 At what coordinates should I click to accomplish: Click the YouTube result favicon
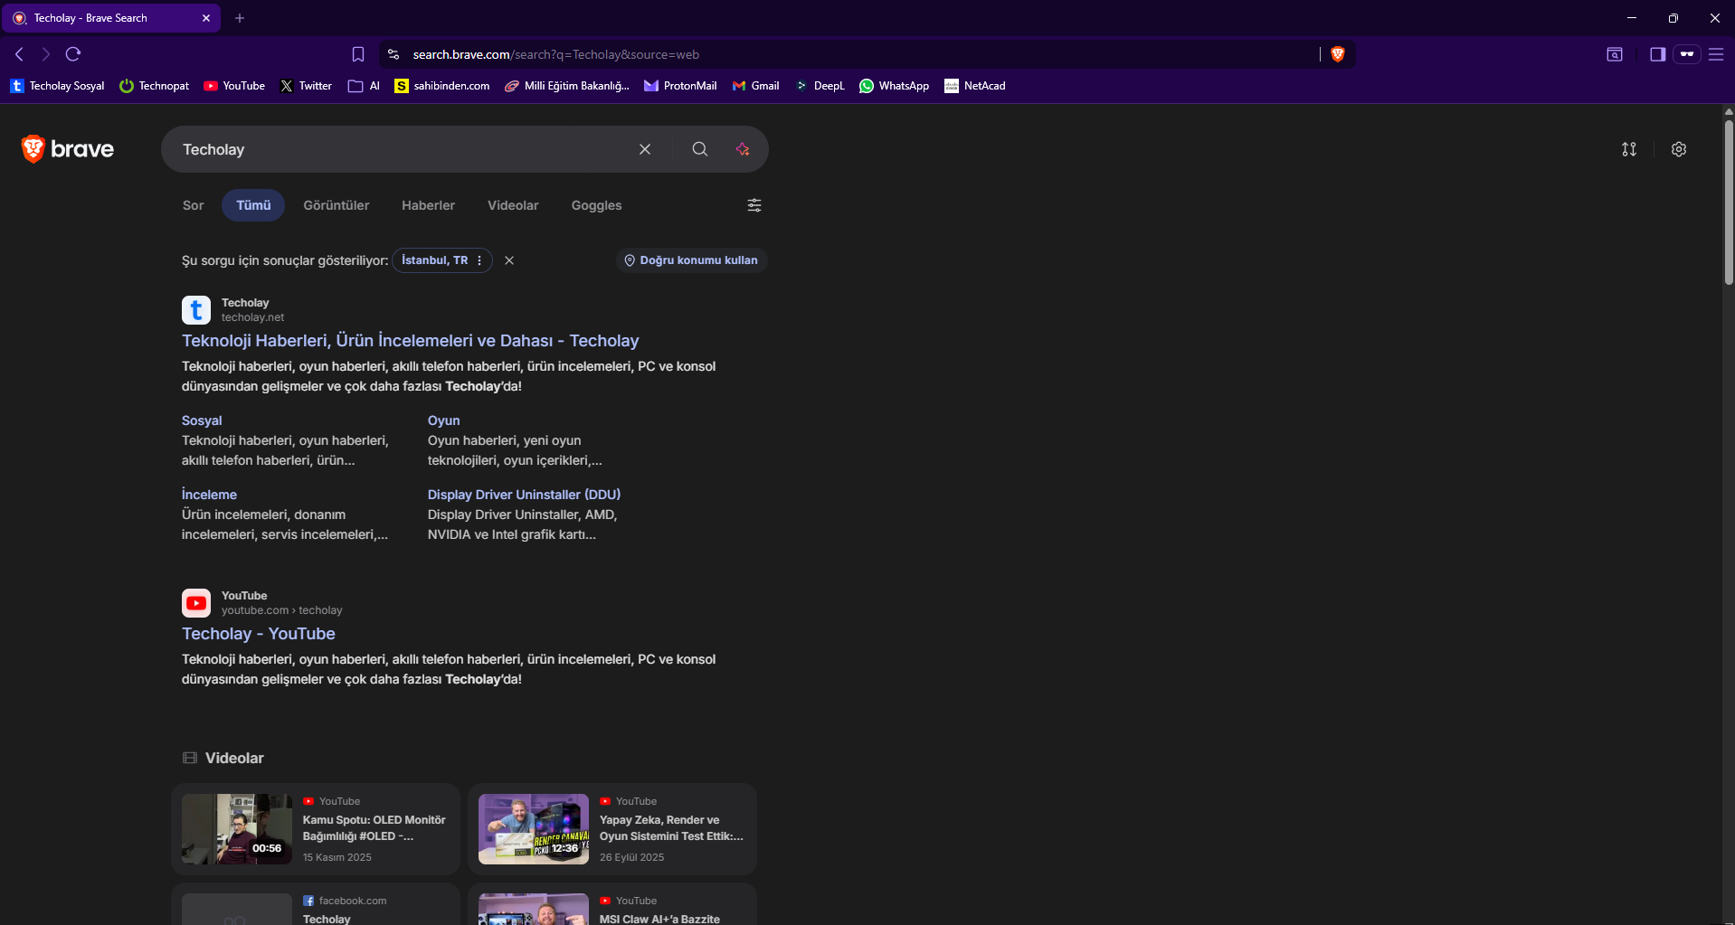coord(196,603)
